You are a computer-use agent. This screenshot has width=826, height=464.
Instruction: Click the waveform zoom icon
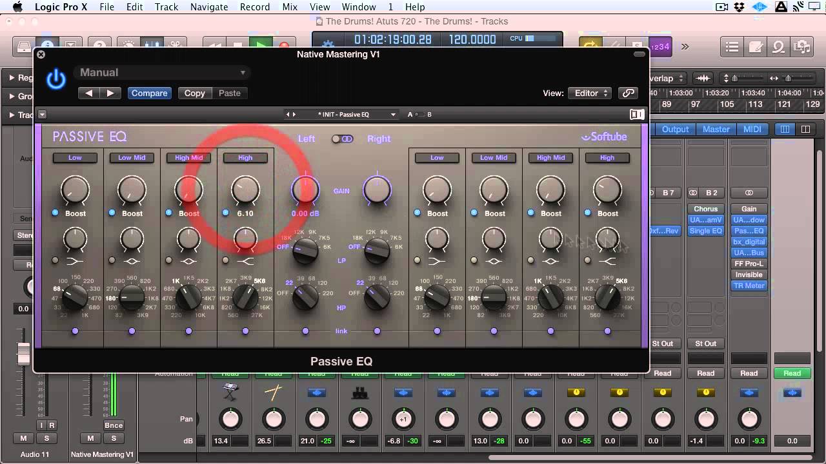pyautogui.click(x=703, y=78)
